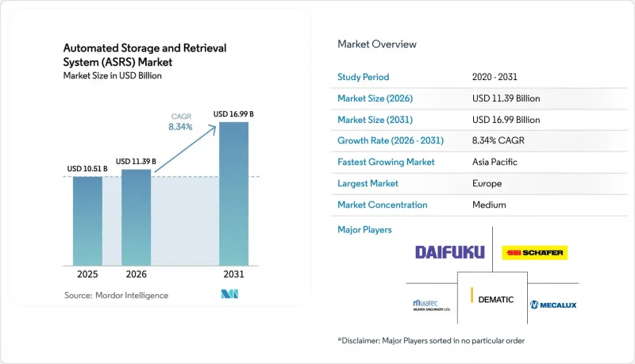Click the Source: Mordor Intelligence text
The height and width of the screenshot is (364, 635).
coord(116,295)
